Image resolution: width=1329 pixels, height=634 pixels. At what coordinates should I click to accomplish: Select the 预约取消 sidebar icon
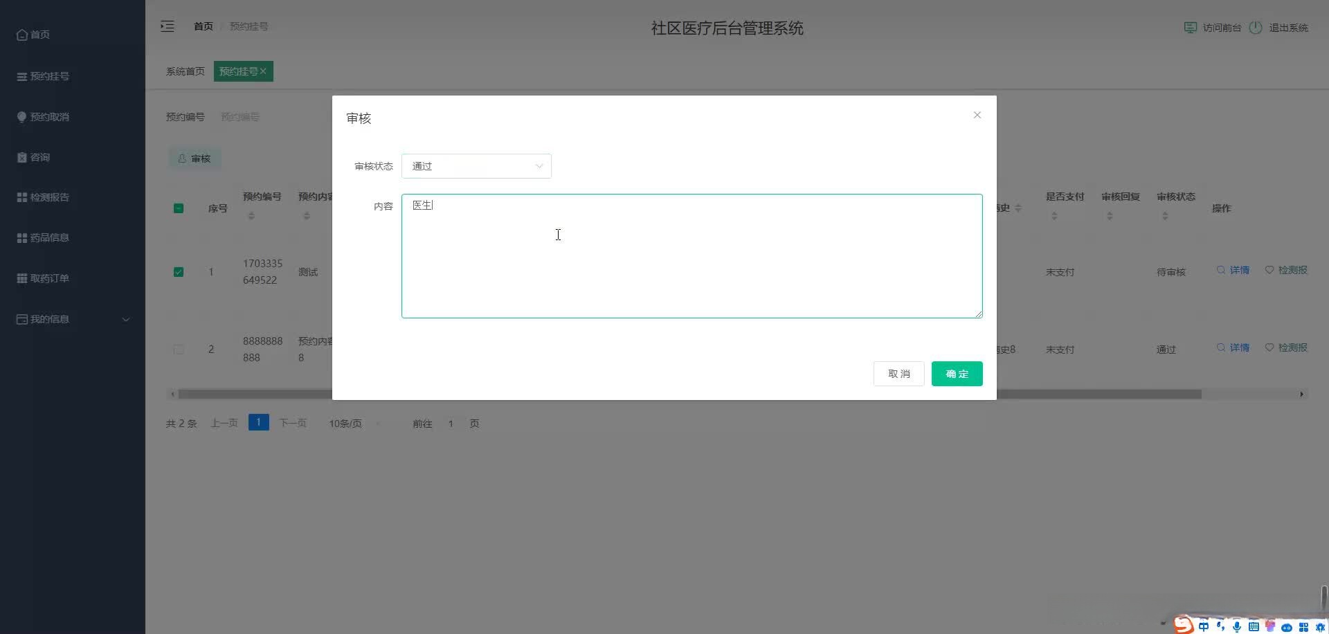pos(23,116)
